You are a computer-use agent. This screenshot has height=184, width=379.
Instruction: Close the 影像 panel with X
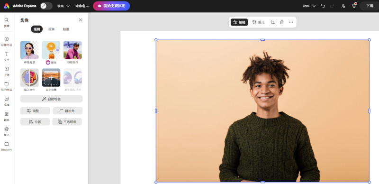coord(81,20)
